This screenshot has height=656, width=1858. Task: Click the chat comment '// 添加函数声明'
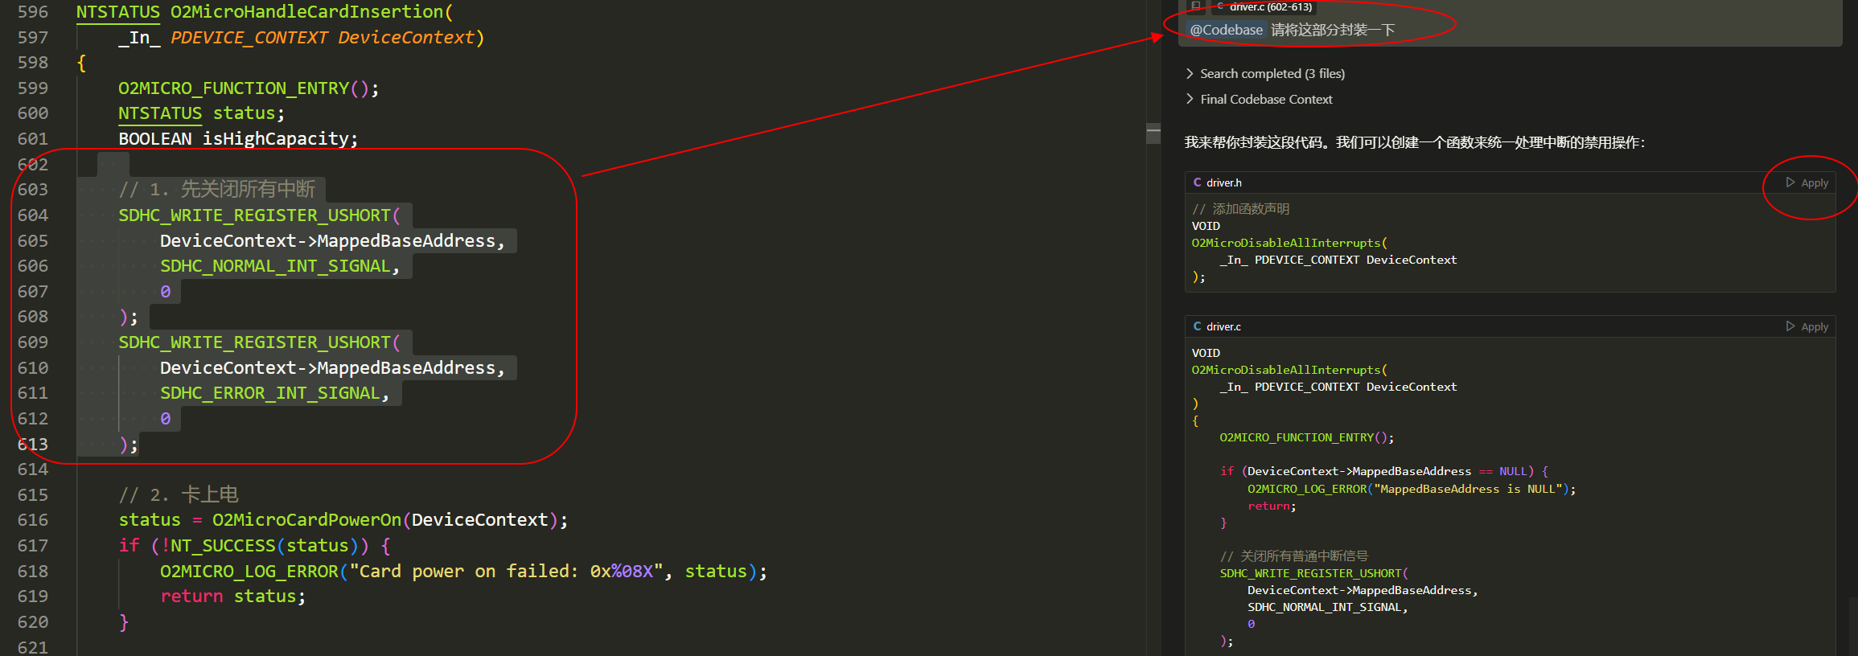pyautogui.click(x=1240, y=209)
